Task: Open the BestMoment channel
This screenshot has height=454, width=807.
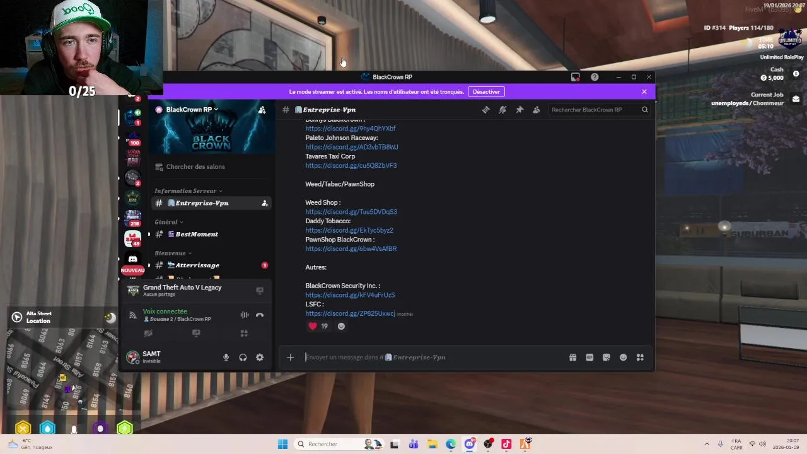Action: [x=211, y=234]
